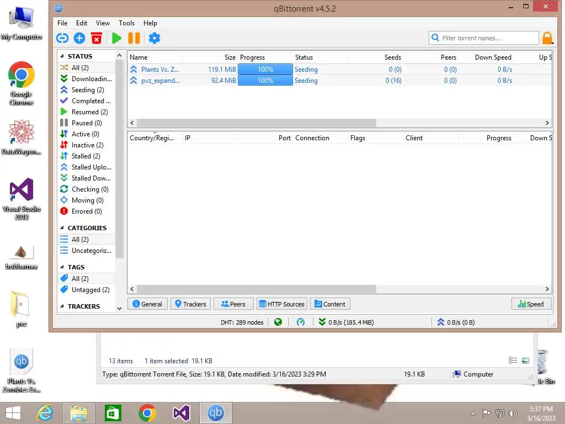Collapse the TRACKERS filter section
Screen dimensions: 565x424
pos(62,306)
